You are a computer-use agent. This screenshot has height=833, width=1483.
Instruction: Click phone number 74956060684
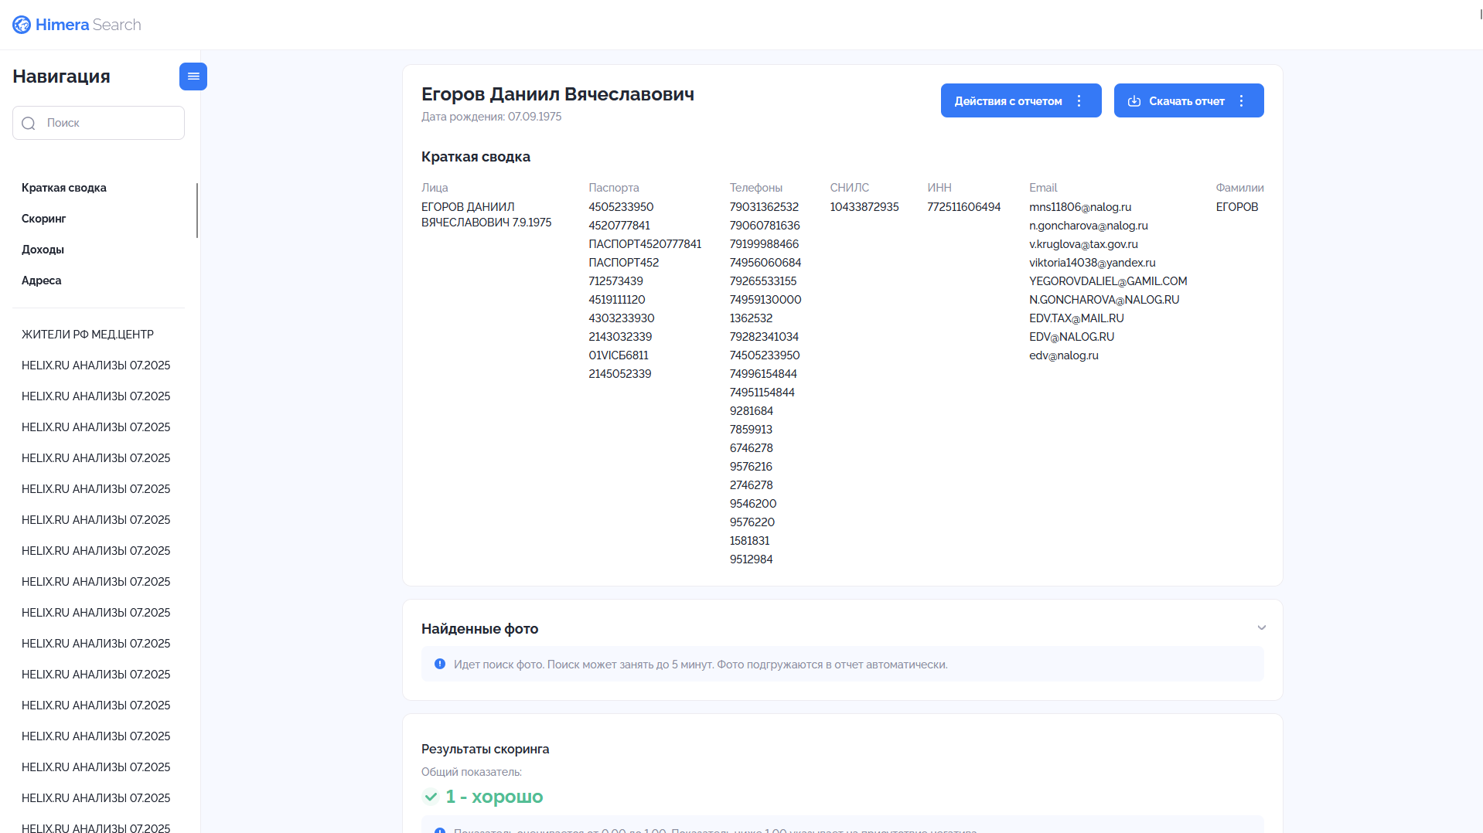[765, 263]
